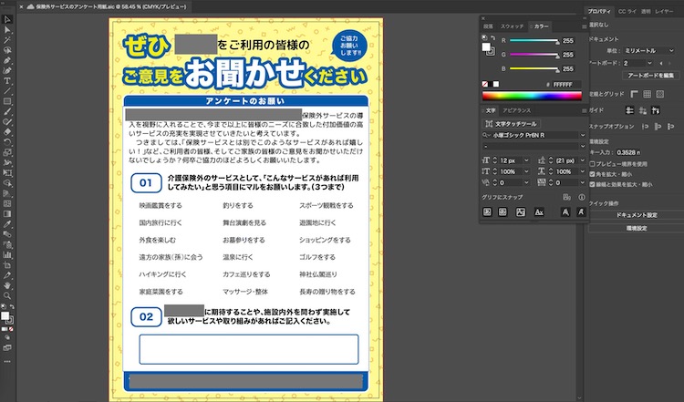Select the Type tool
Screen dimensions: 684x402
coord(7,80)
